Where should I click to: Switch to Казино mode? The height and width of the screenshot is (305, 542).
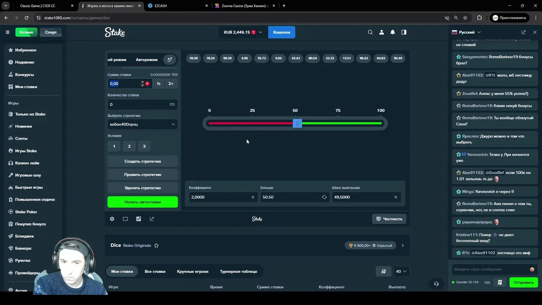[26, 32]
